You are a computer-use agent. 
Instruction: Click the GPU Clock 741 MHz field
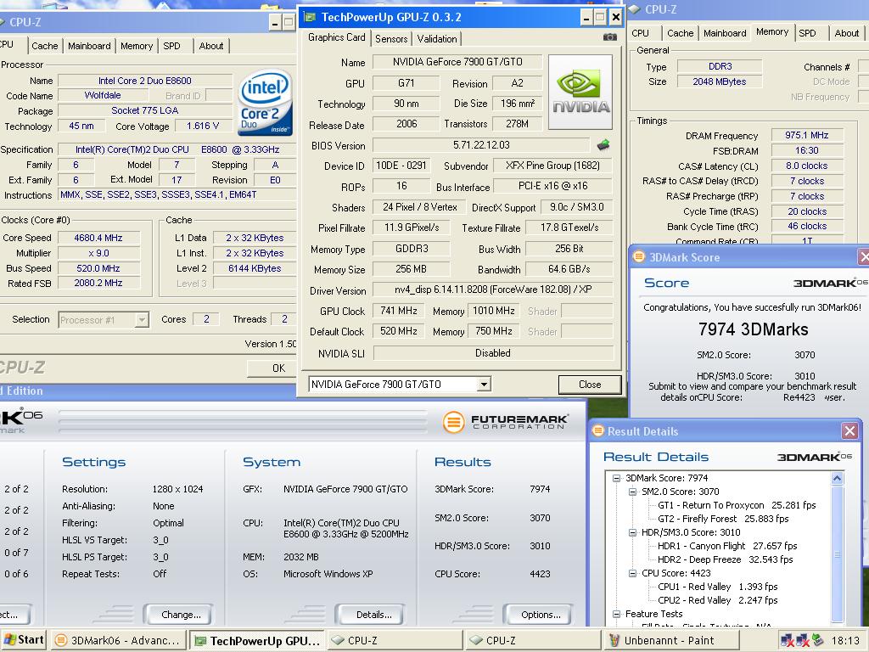click(x=399, y=311)
